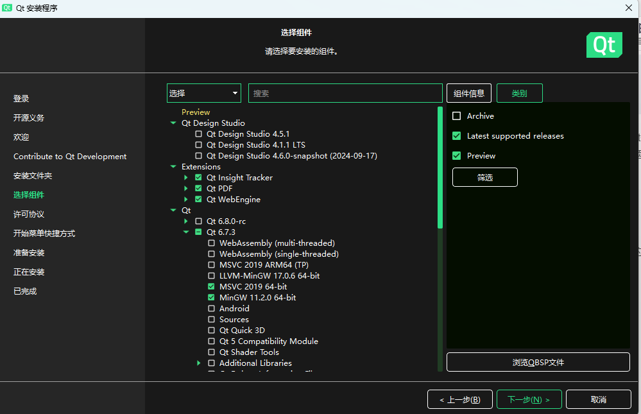Uncheck the Qt WebEngine extension
The width and height of the screenshot is (641, 414).
pyautogui.click(x=199, y=199)
